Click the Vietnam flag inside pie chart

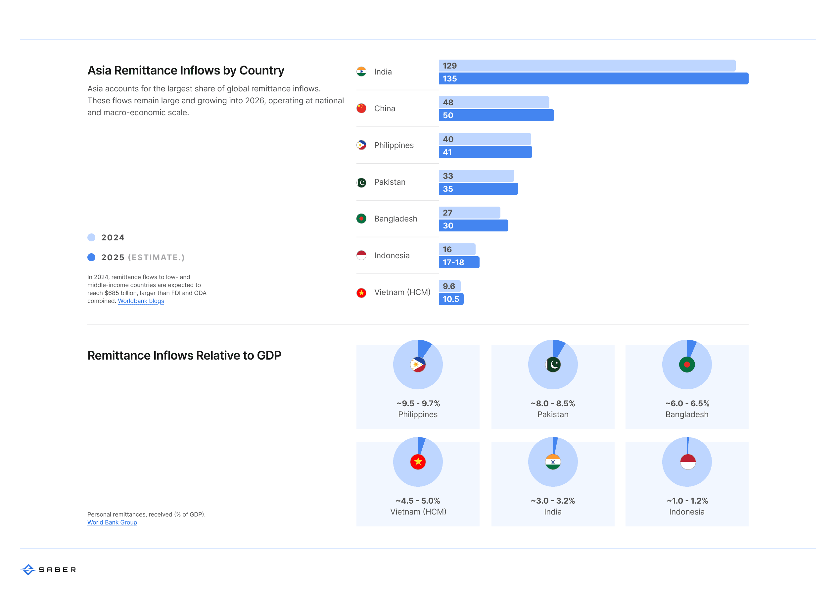[418, 462]
